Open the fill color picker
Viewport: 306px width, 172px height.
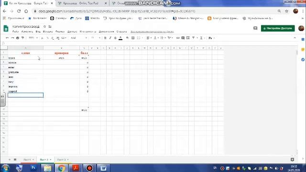tap(128, 38)
